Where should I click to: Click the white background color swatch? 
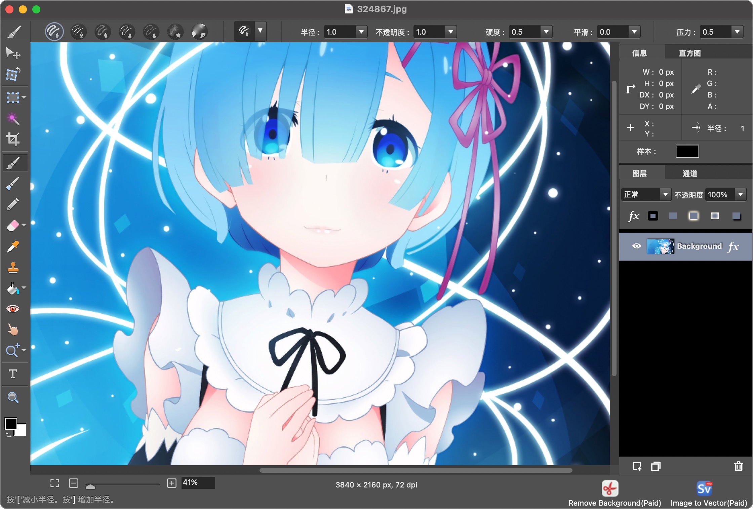coord(22,432)
